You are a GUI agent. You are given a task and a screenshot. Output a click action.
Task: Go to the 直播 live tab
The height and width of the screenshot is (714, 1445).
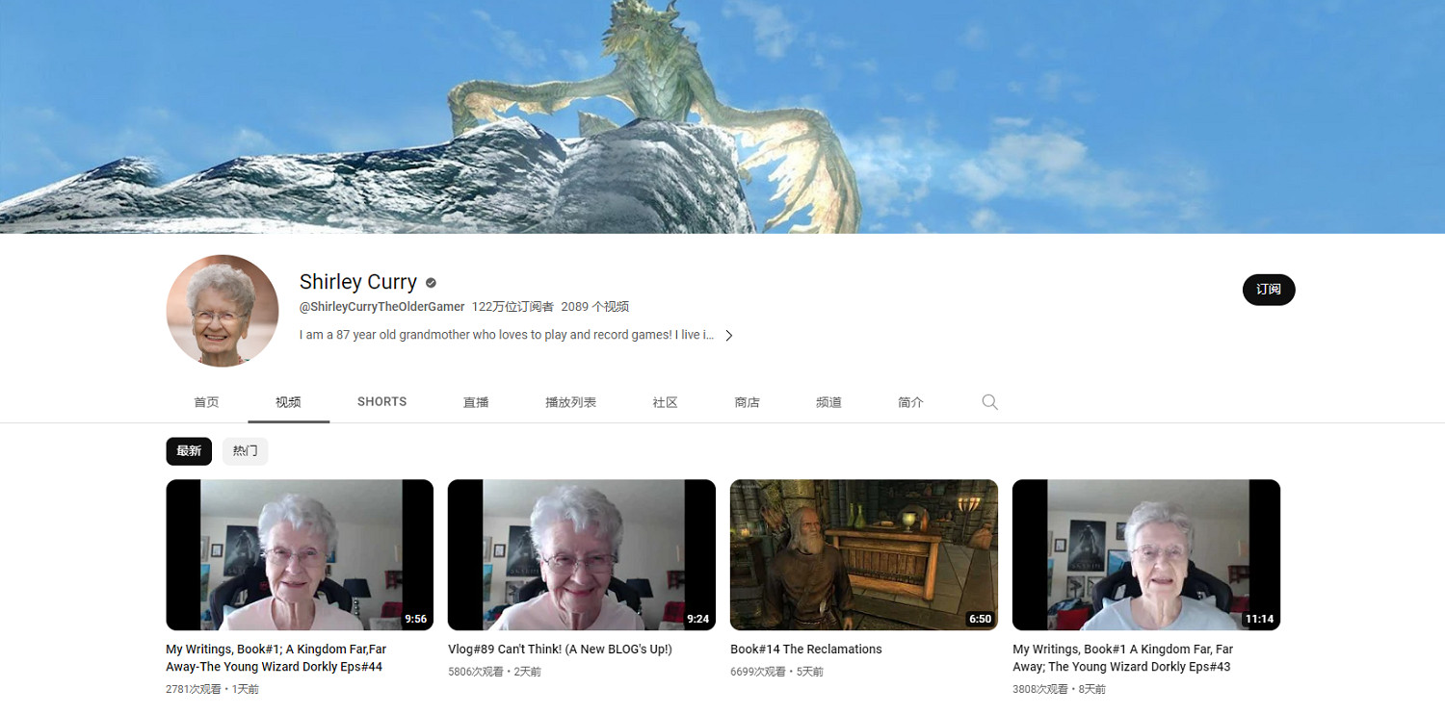coord(476,402)
